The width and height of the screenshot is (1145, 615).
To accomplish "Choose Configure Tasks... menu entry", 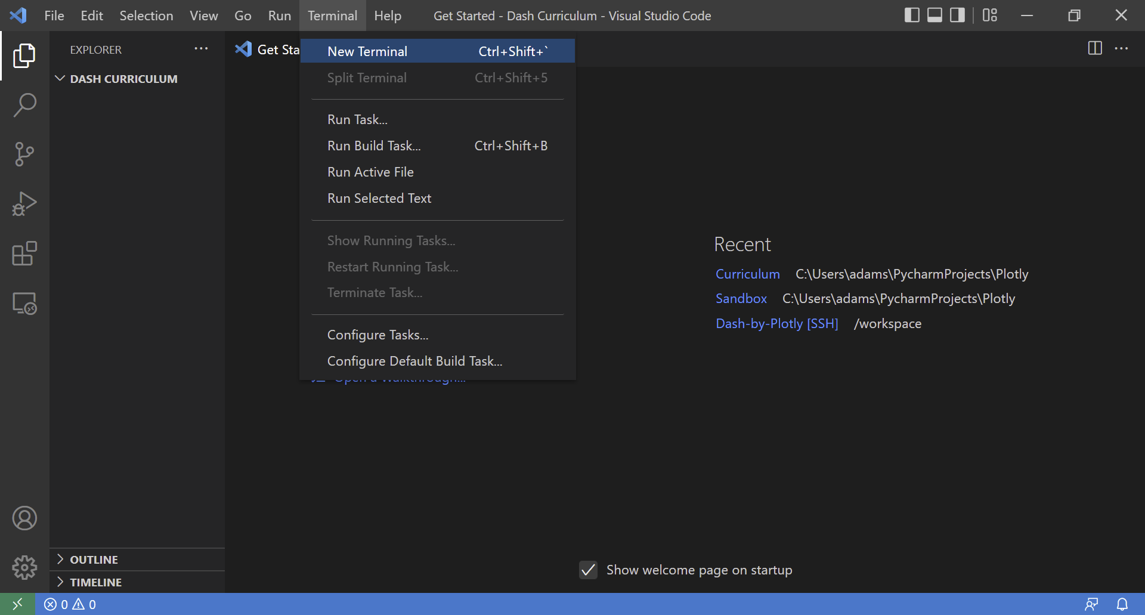I will [438, 335].
